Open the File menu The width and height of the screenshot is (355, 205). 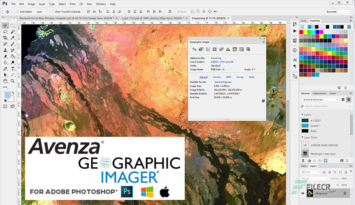[14, 4]
